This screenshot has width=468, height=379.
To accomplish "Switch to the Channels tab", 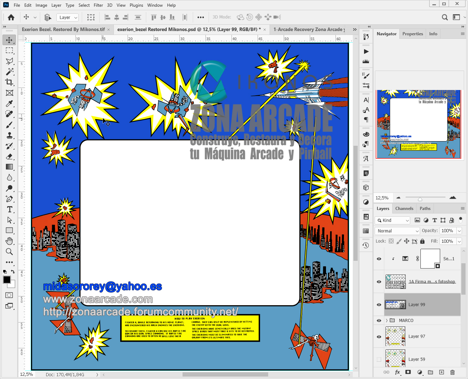I will (x=404, y=209).
